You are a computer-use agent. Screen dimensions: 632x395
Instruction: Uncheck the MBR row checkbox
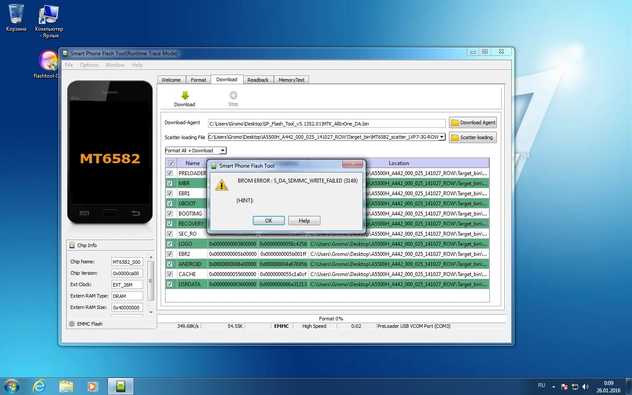coord(169,183)
